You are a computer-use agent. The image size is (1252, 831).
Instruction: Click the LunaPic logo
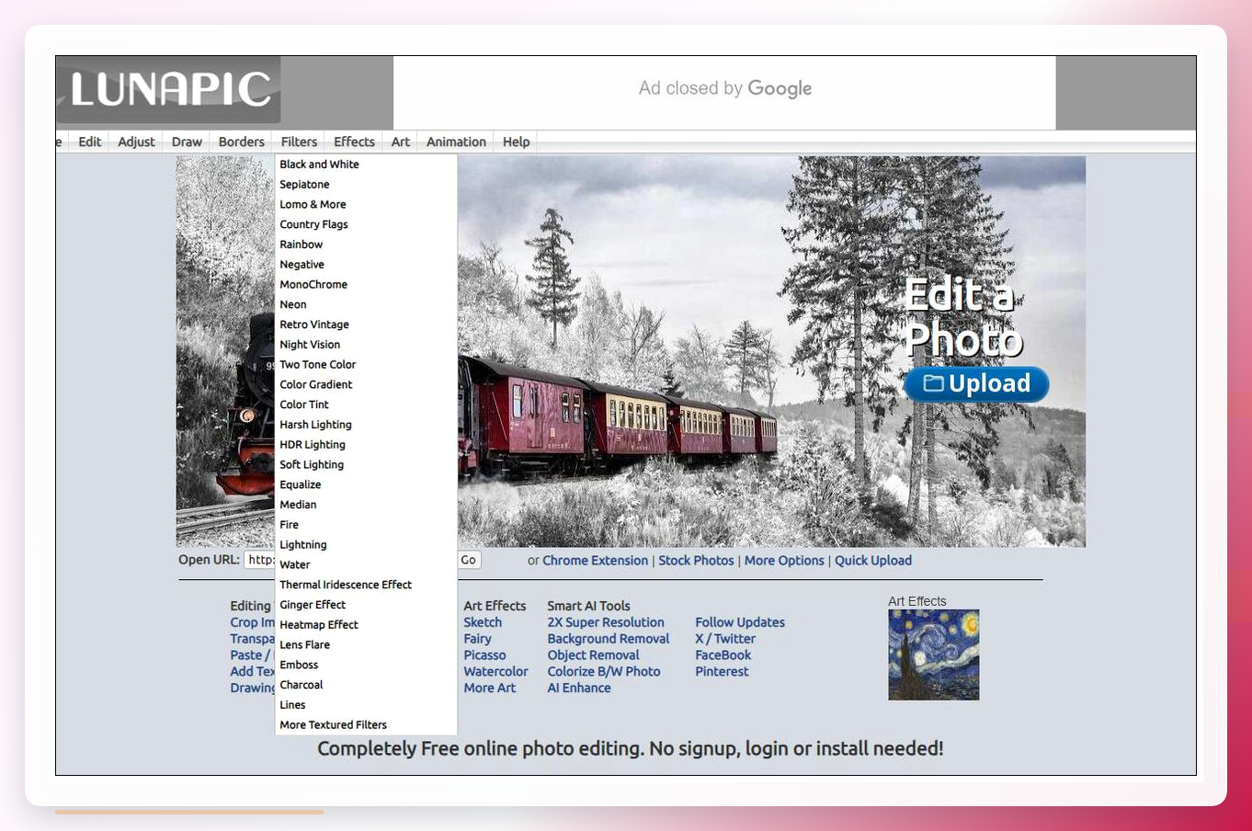pyautogui.click(x=169, y=89)
